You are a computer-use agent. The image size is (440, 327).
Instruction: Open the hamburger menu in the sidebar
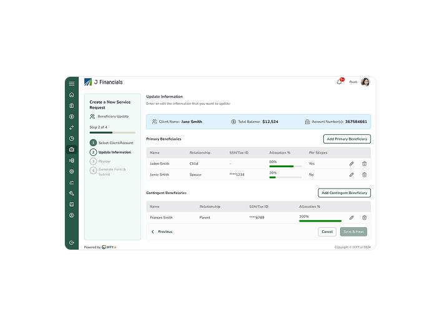pos(72,83)
